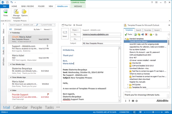
Task: Expand the SHI Quotes folder
Action: click(x=128, y=85)
